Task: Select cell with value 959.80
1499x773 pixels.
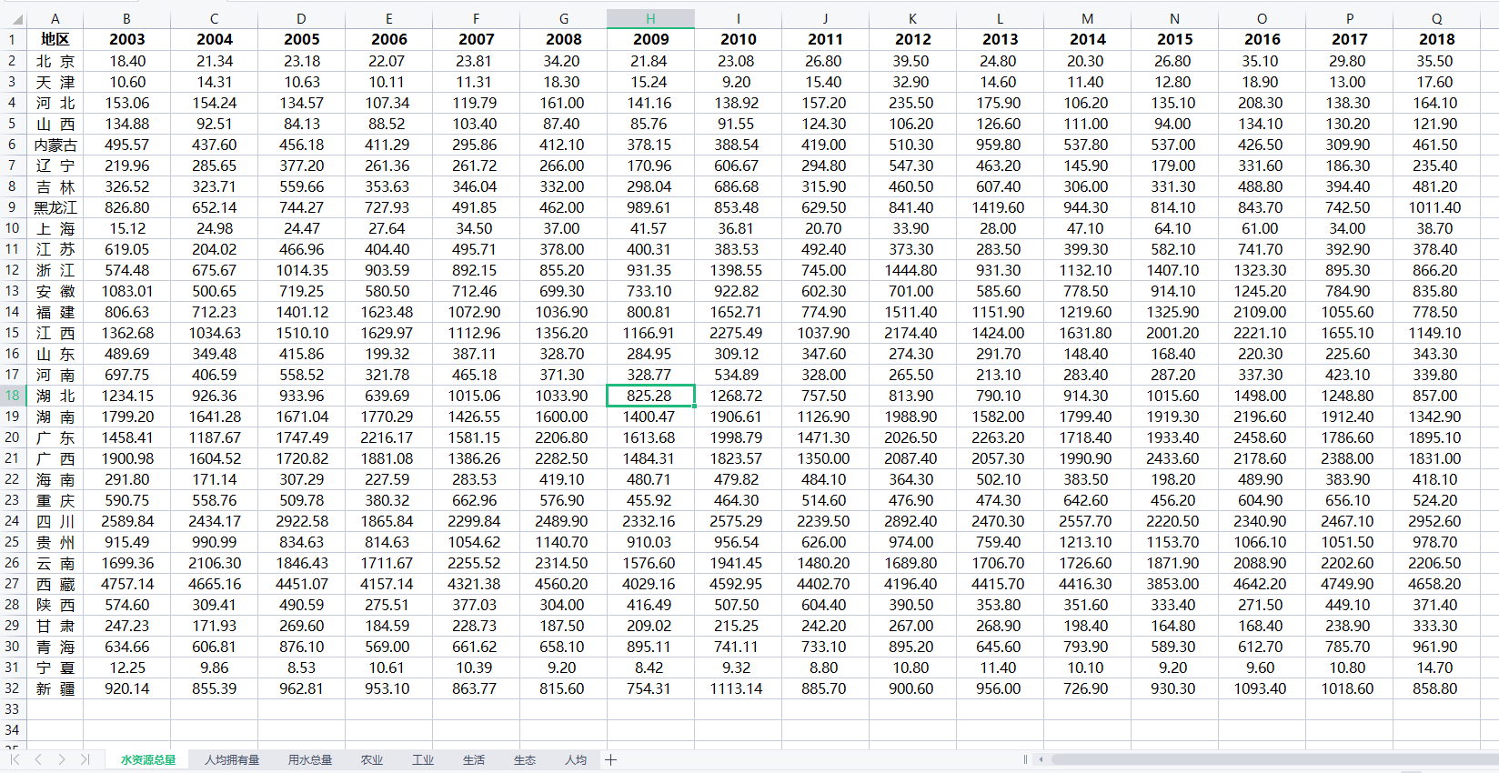Action: click(1001, 145)
